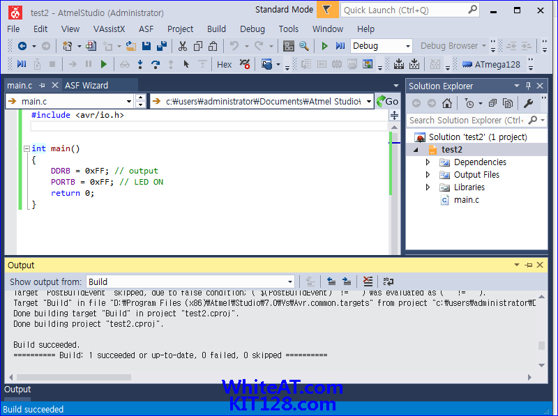The height and width of the screenshot is (416, 558).
Task: Open the main.c file scope dropdown
Action: pos(129,101)
